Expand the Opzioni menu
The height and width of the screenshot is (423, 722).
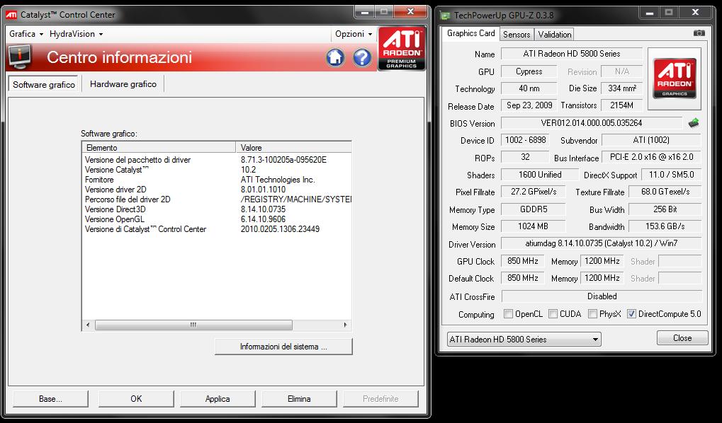coord(354,34)
